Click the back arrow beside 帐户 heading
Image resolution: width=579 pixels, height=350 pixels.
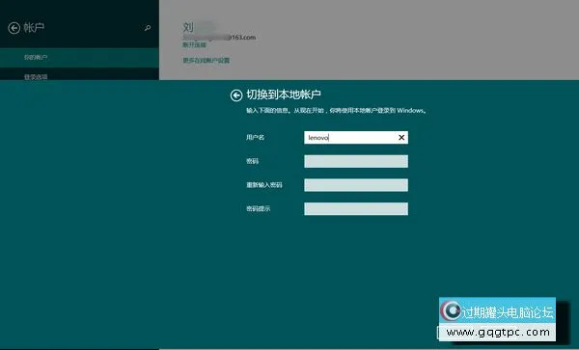[x=14, y=28]
